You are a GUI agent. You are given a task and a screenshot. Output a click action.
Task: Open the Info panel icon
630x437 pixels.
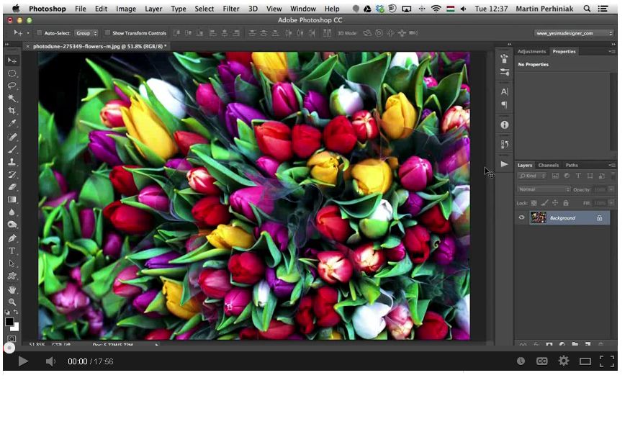504,125
